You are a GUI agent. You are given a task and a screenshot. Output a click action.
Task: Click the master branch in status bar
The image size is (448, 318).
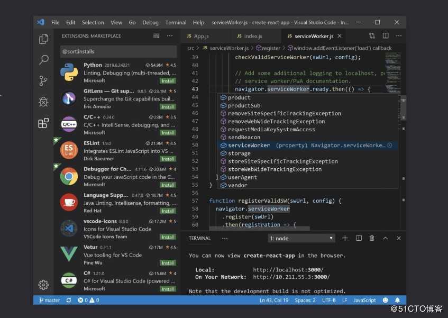pos(49,300)
